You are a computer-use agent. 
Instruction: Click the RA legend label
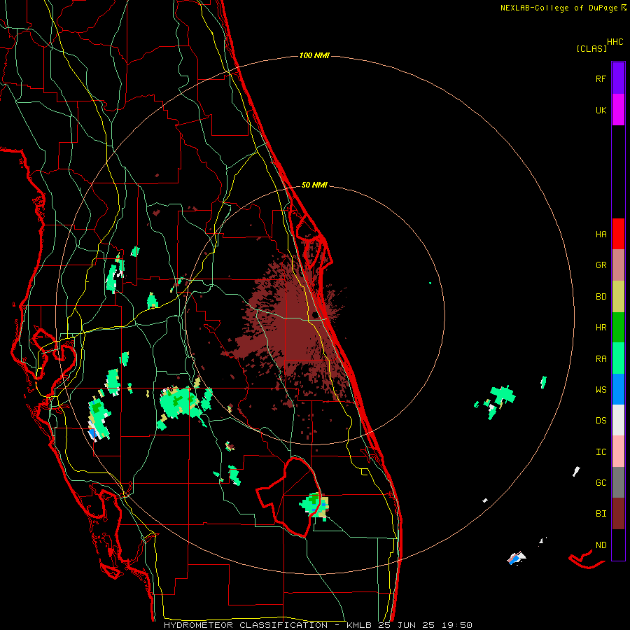[601, 359]
